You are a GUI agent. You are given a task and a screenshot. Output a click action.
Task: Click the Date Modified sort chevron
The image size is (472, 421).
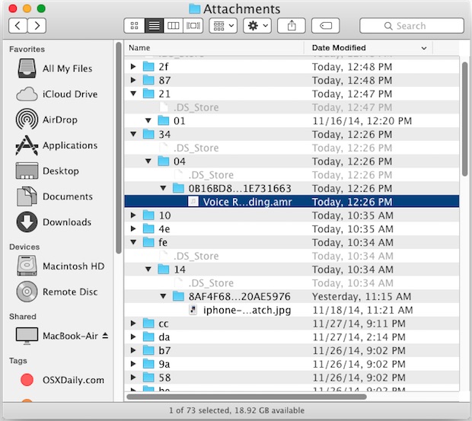[424, 48]
